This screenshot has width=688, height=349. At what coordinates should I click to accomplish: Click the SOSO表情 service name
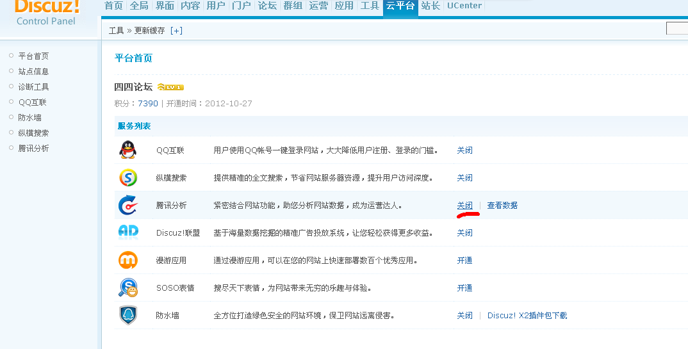[175, 288]
